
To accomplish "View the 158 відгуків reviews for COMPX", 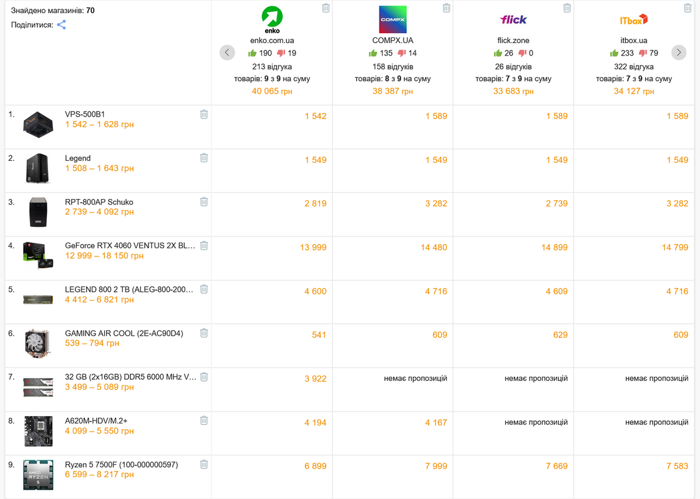I will pos(393,67).
